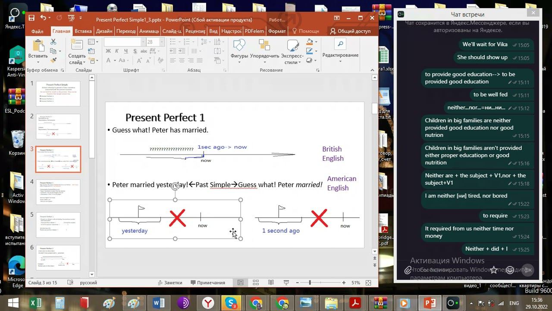The width and height of the screenshot is (552, 311).
Task: Click the Cut scissors icon
Action: [53, 42]
